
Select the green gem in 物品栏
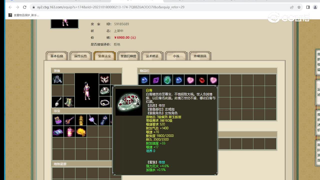[x=167, y=80]
